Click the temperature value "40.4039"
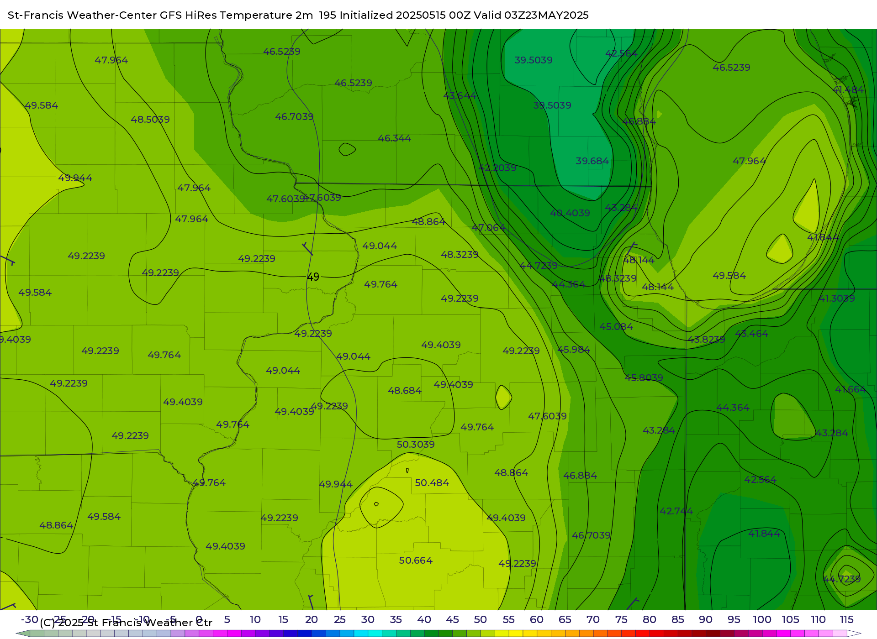Viewport: 877px width, 639px height. tap(570, 213)
